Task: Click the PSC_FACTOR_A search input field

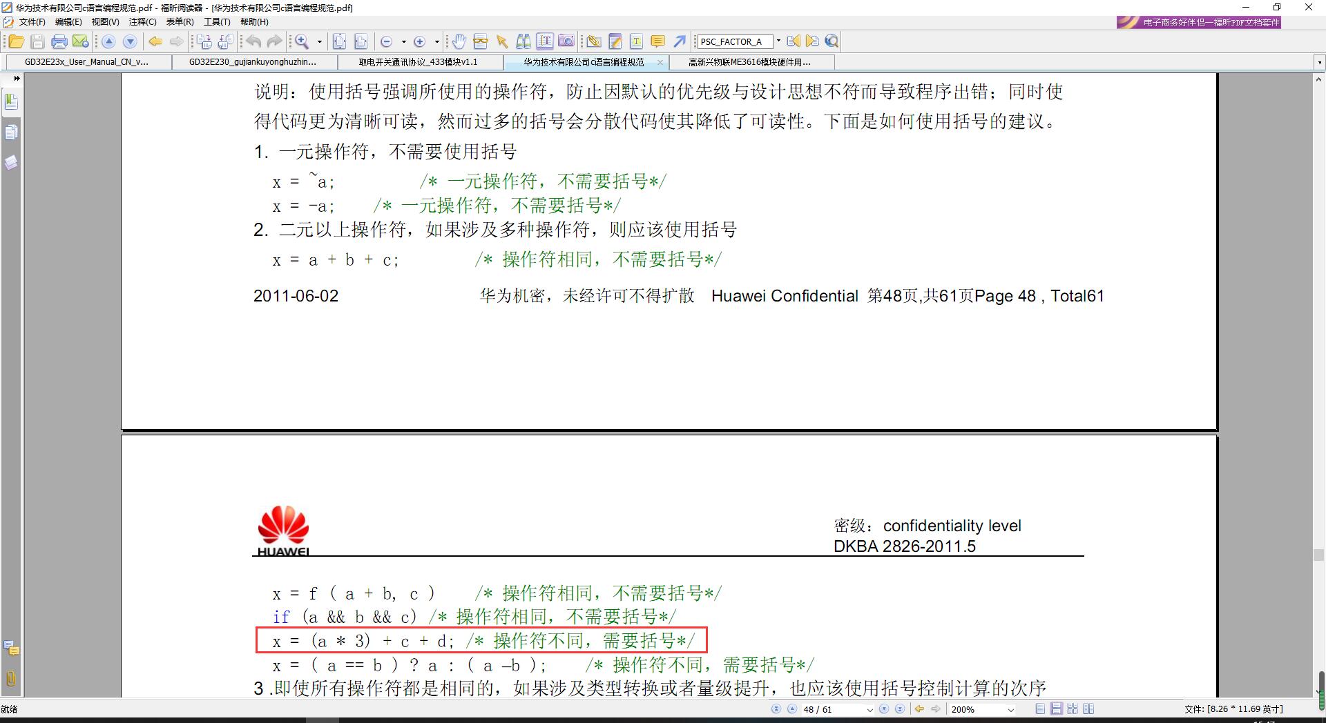Action: click(734, 42)
